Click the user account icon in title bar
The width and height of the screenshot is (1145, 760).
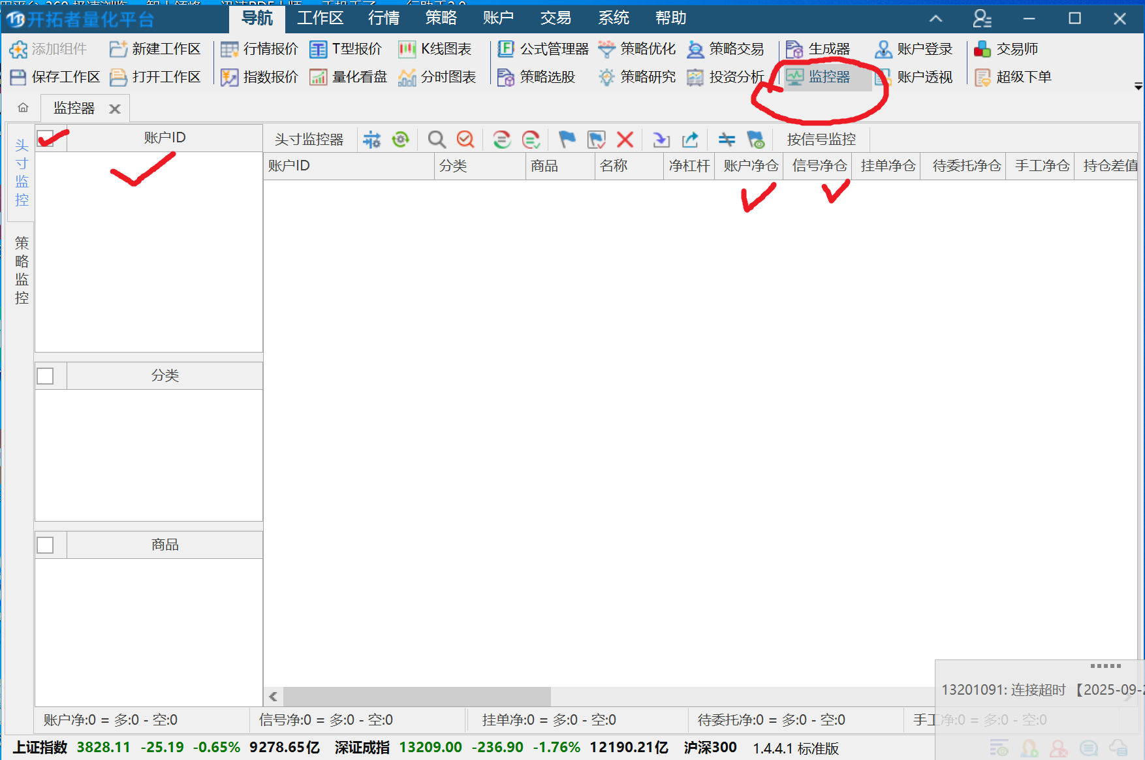click(x=981, y=18)
